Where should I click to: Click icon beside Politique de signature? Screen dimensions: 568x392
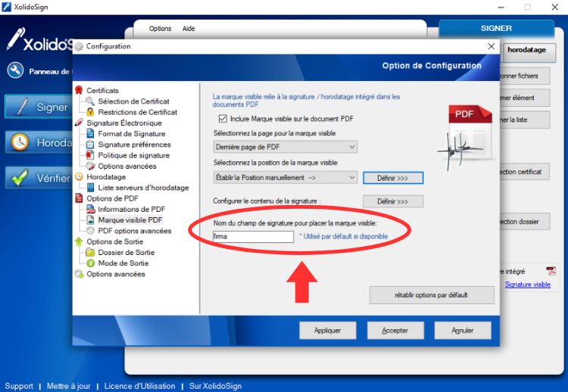[x=90, y=155]
